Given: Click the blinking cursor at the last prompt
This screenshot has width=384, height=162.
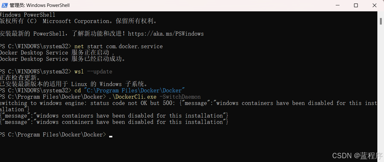Looking at the screenshot, I should 111,136.
